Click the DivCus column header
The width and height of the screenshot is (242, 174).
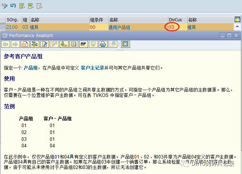(x=177, y=20)
